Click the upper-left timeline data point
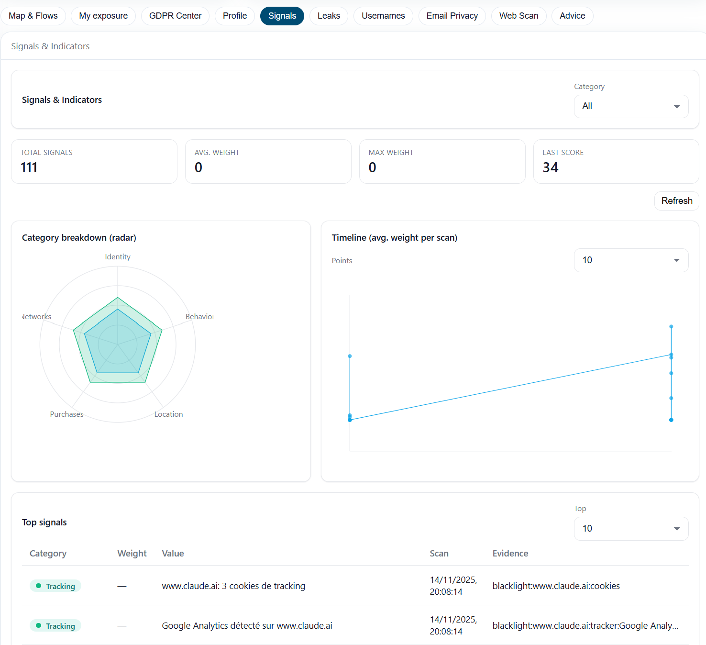706x645 pixels. point(350,356)
